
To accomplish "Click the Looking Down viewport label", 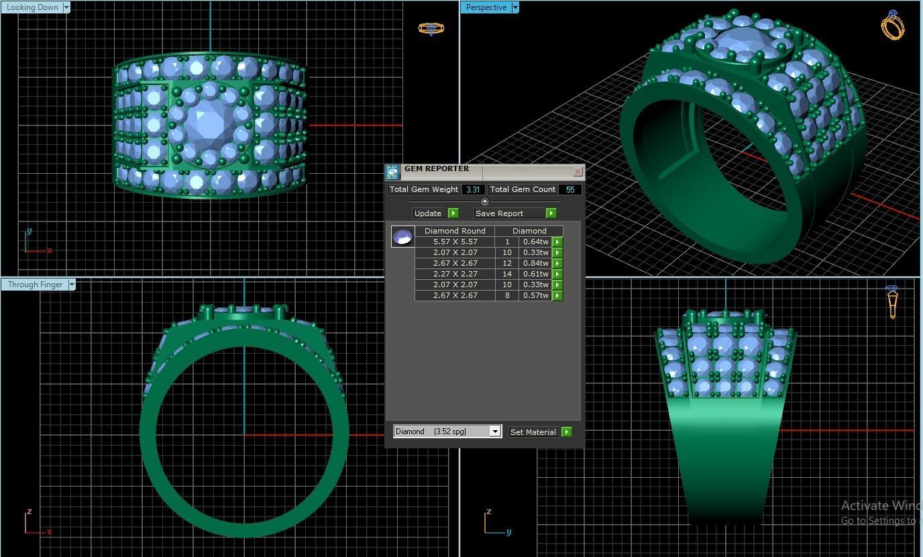I will click(x=32, y=7).
